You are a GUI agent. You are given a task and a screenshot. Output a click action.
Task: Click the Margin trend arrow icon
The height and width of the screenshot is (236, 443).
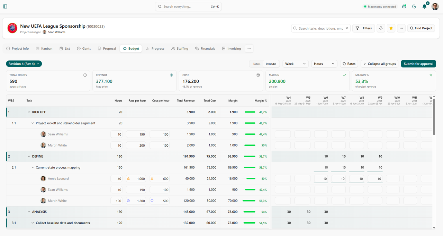click(344, 75)
